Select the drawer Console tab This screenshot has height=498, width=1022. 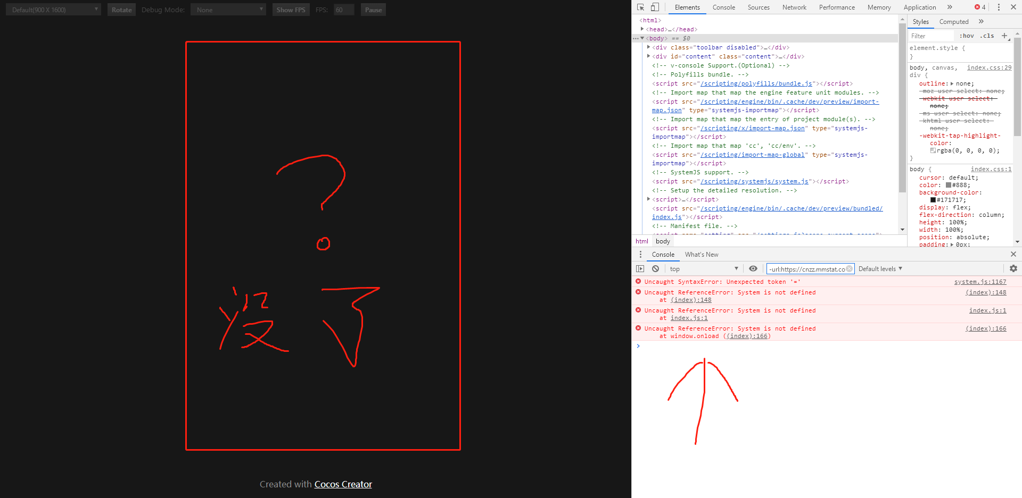tap(663, 255)
